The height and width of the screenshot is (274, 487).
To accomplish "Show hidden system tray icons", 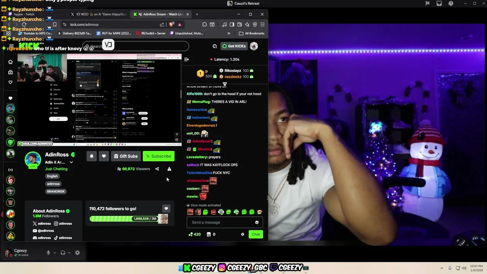I will point(442,268).
